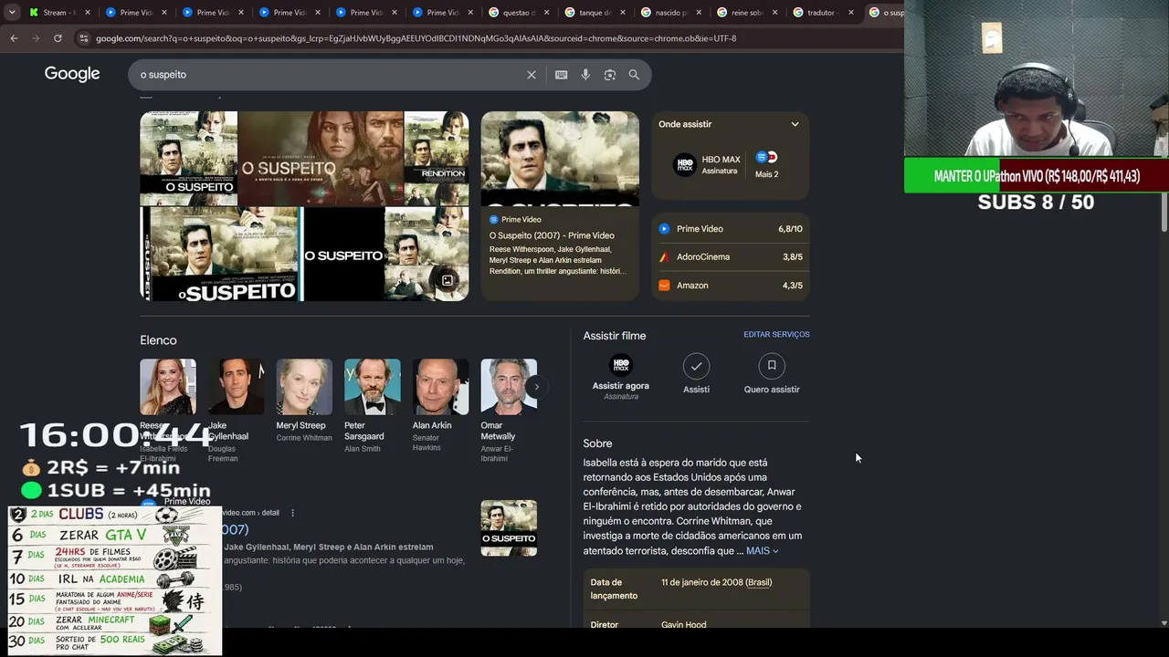
Task: Switch to the 'nascido p' Google tab
Action: 671,13
